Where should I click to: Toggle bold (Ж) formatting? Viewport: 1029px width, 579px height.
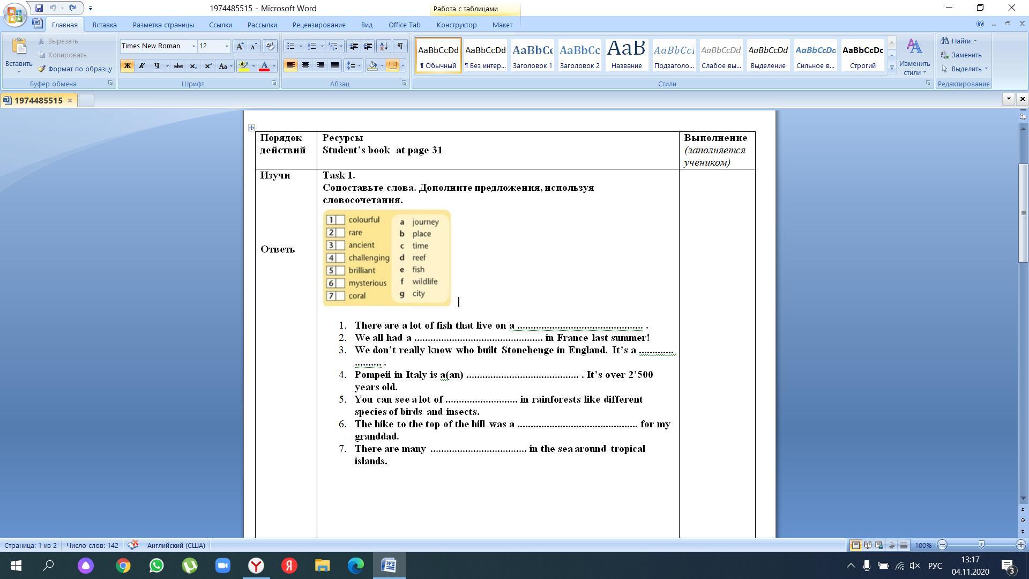127,66
